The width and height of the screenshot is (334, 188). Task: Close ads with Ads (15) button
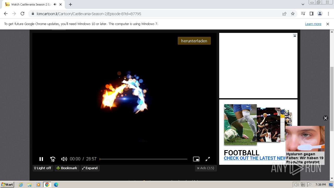pos(206,168)
